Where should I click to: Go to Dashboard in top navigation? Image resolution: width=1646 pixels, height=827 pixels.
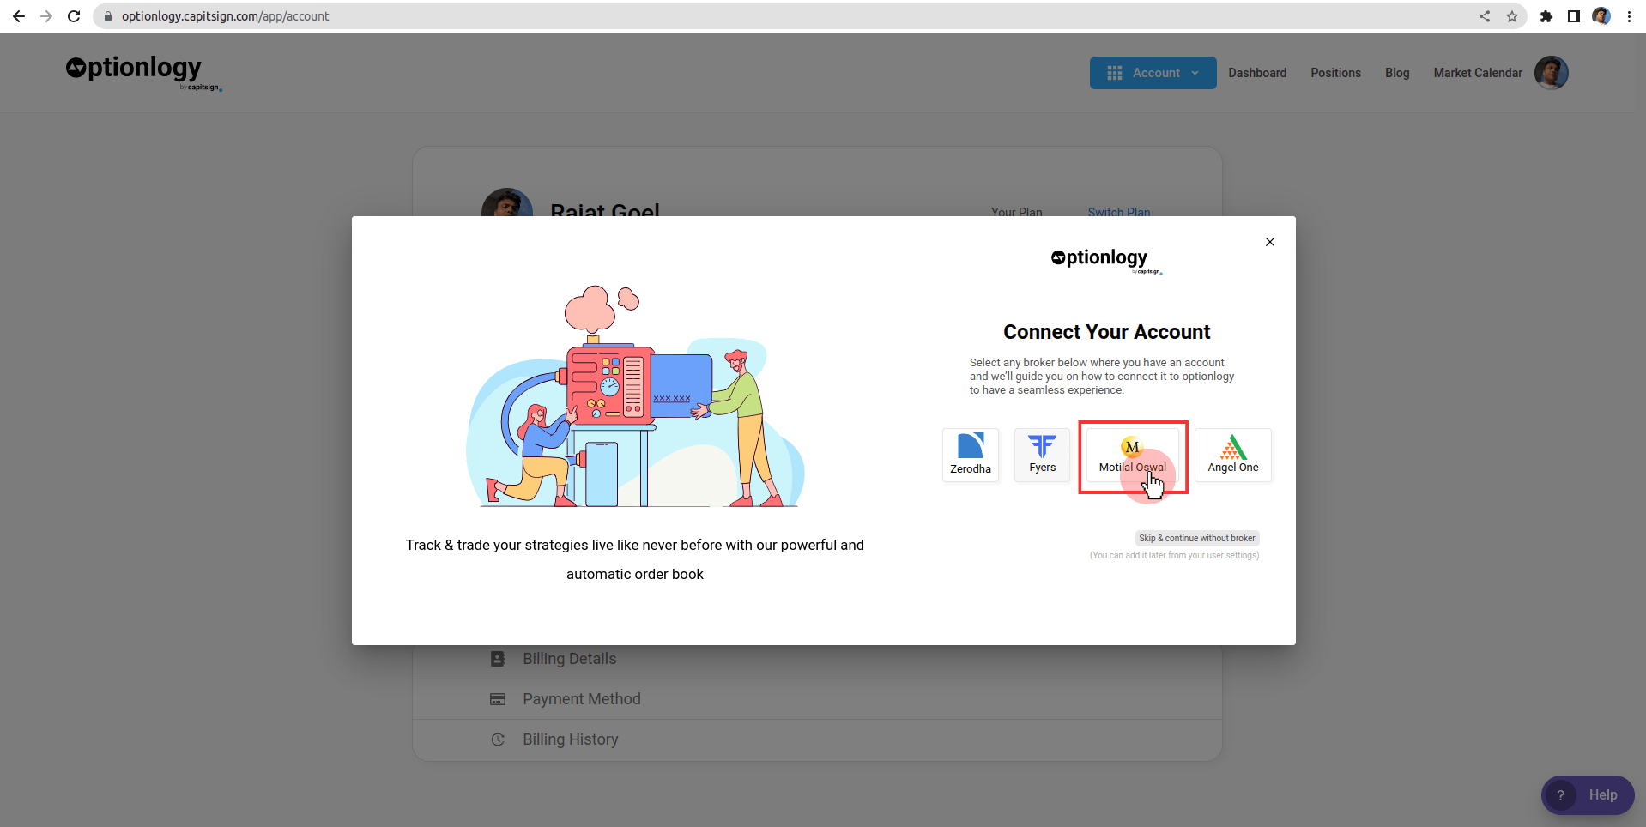pyautogui.click(x=1257, y=73)
